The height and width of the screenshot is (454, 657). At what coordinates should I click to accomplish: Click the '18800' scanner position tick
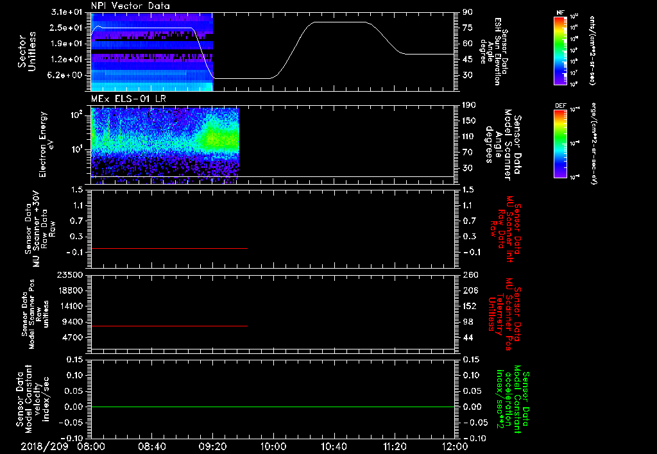69,290
